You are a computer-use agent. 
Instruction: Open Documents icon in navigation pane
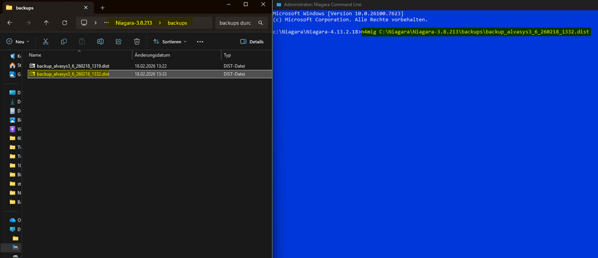tap(12, 111)
